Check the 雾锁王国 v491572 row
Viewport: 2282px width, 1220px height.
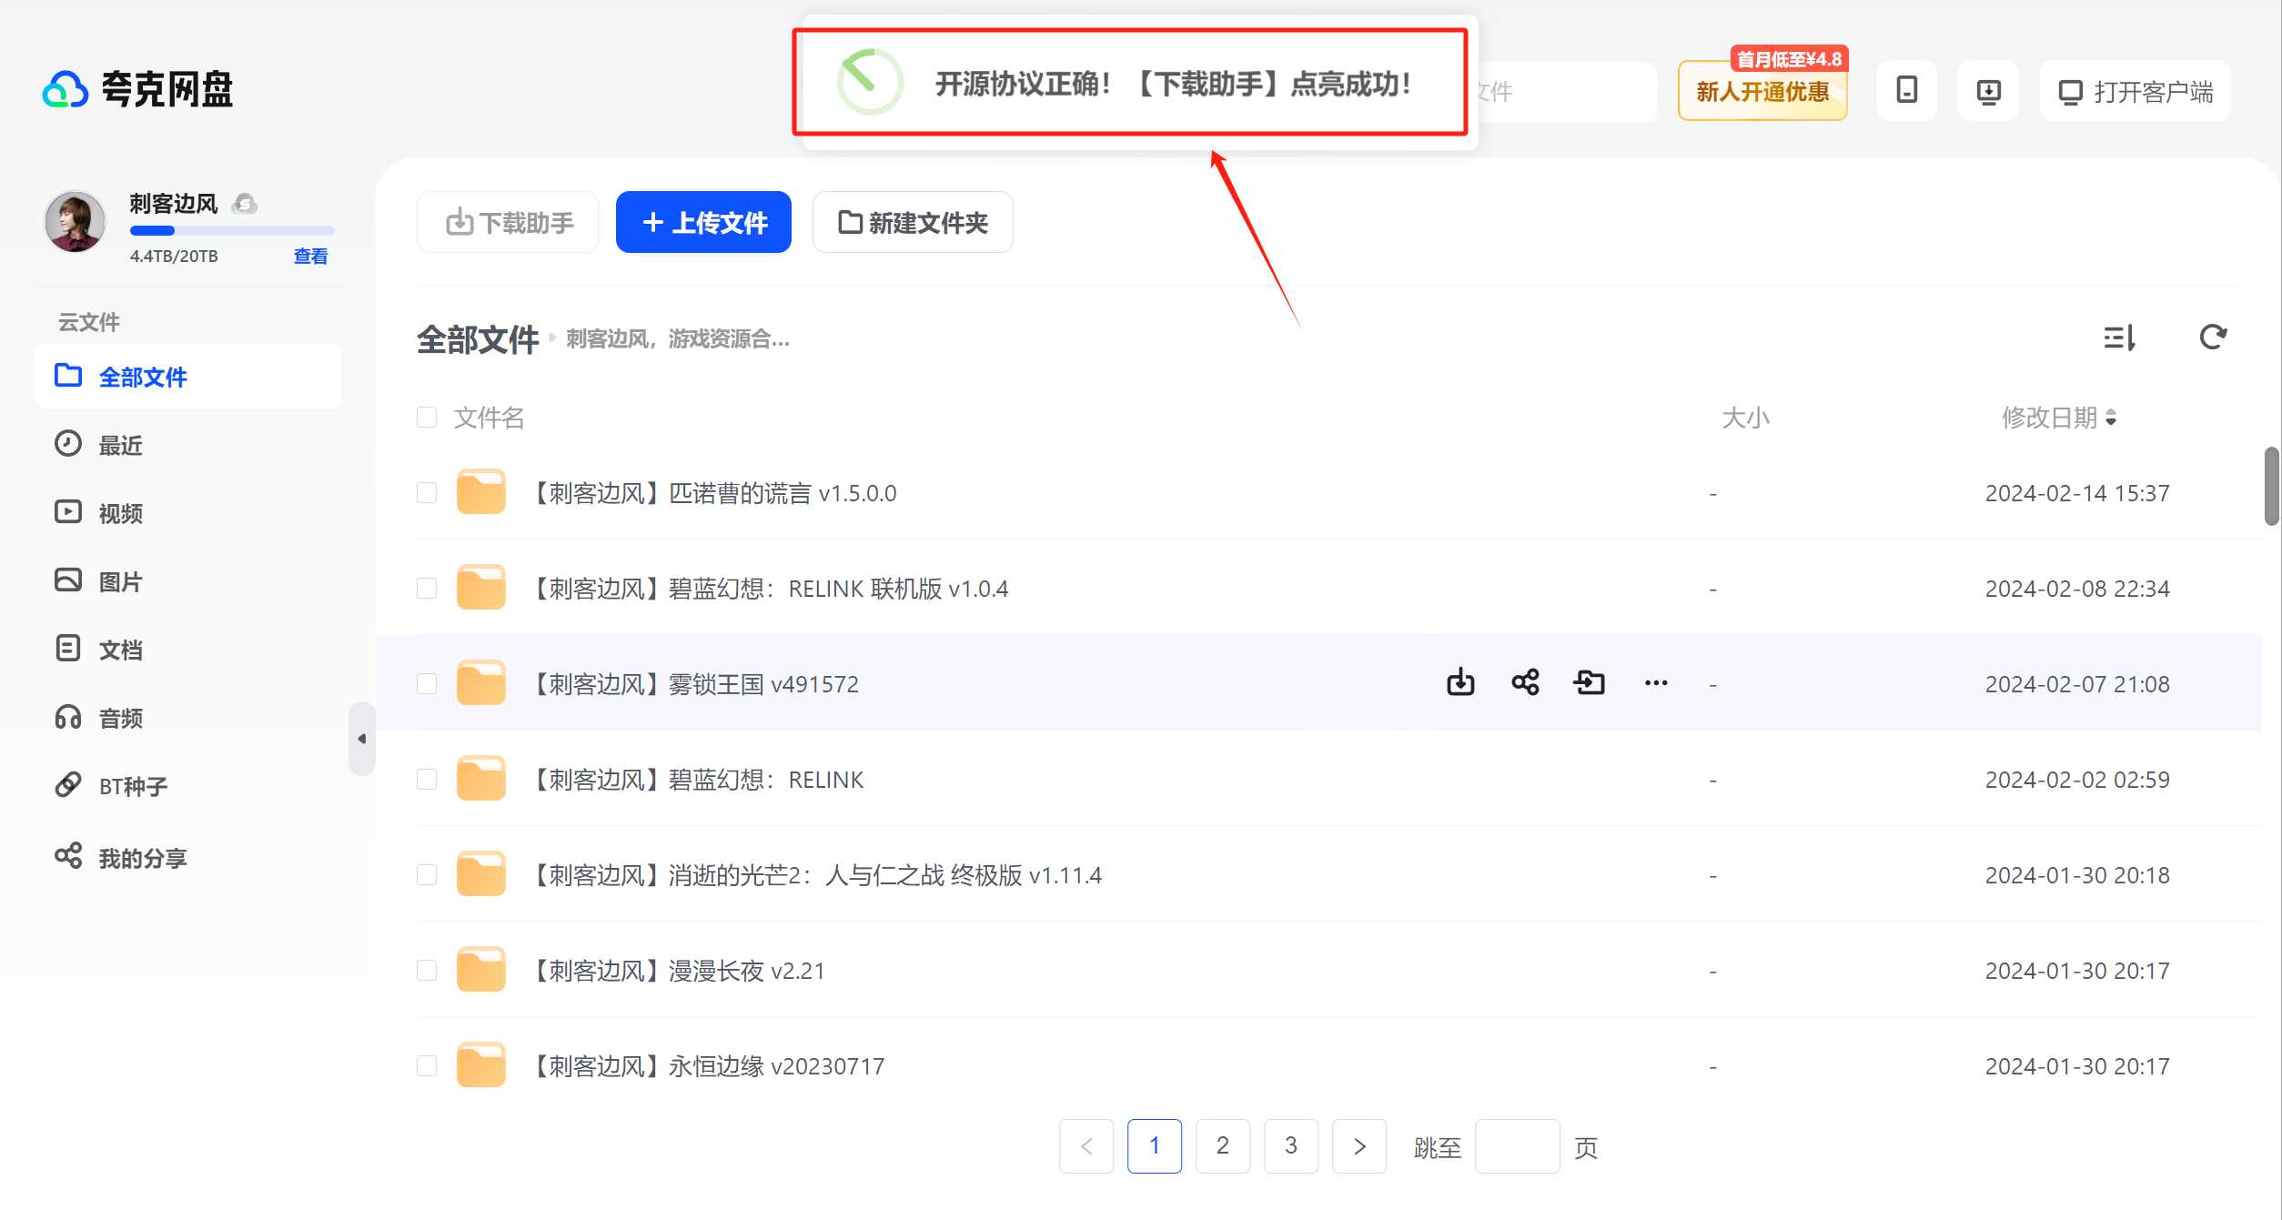(427, 684)
